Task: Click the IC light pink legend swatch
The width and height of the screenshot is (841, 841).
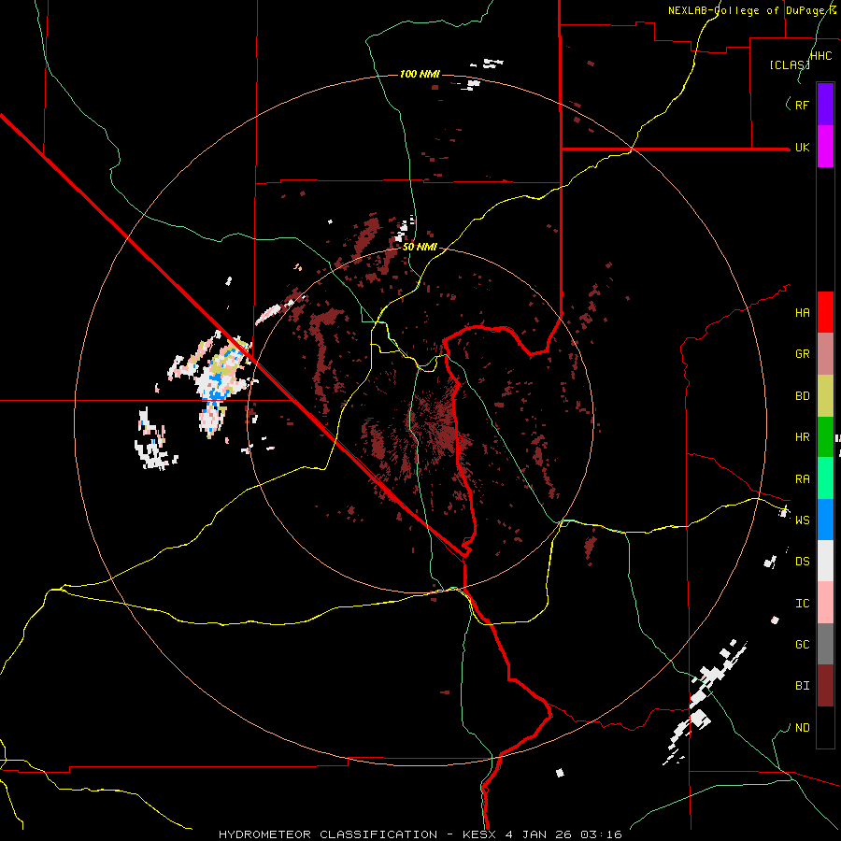Action: tap(825, 603)
